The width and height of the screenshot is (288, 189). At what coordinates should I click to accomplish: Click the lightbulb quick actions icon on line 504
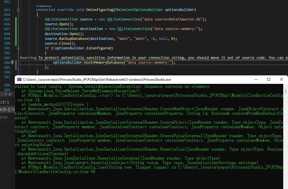[x=12, y=62]
